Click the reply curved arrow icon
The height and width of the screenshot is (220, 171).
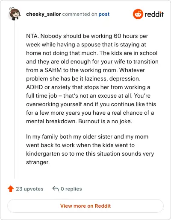click(x=56, y=189)
